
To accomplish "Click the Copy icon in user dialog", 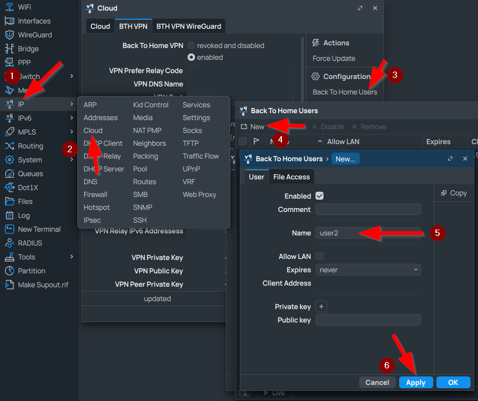I will pos(444,193).
